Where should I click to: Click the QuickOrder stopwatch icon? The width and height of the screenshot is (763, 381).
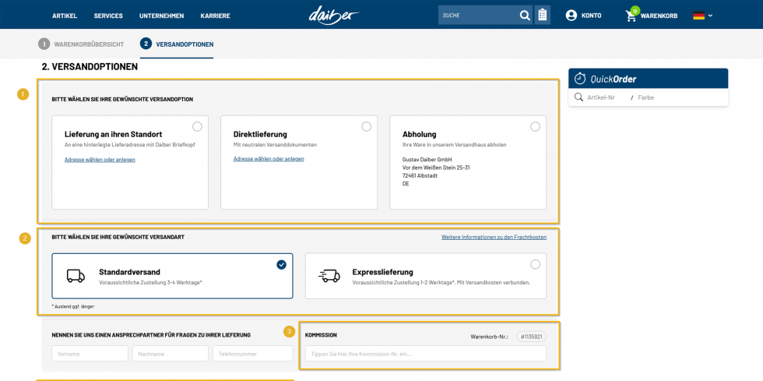(x=580, y=79)
